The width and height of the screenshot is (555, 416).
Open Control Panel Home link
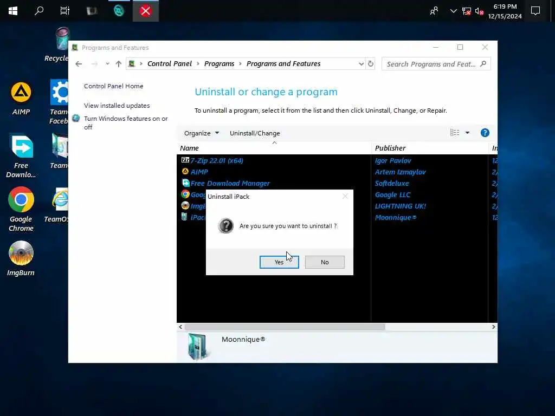(x=114, y=86)
